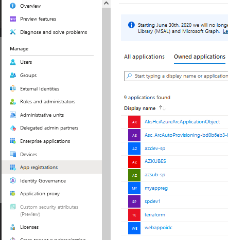Click the Groups people icon
This screenshot has height=240, width=228.
tap(13, 75)
